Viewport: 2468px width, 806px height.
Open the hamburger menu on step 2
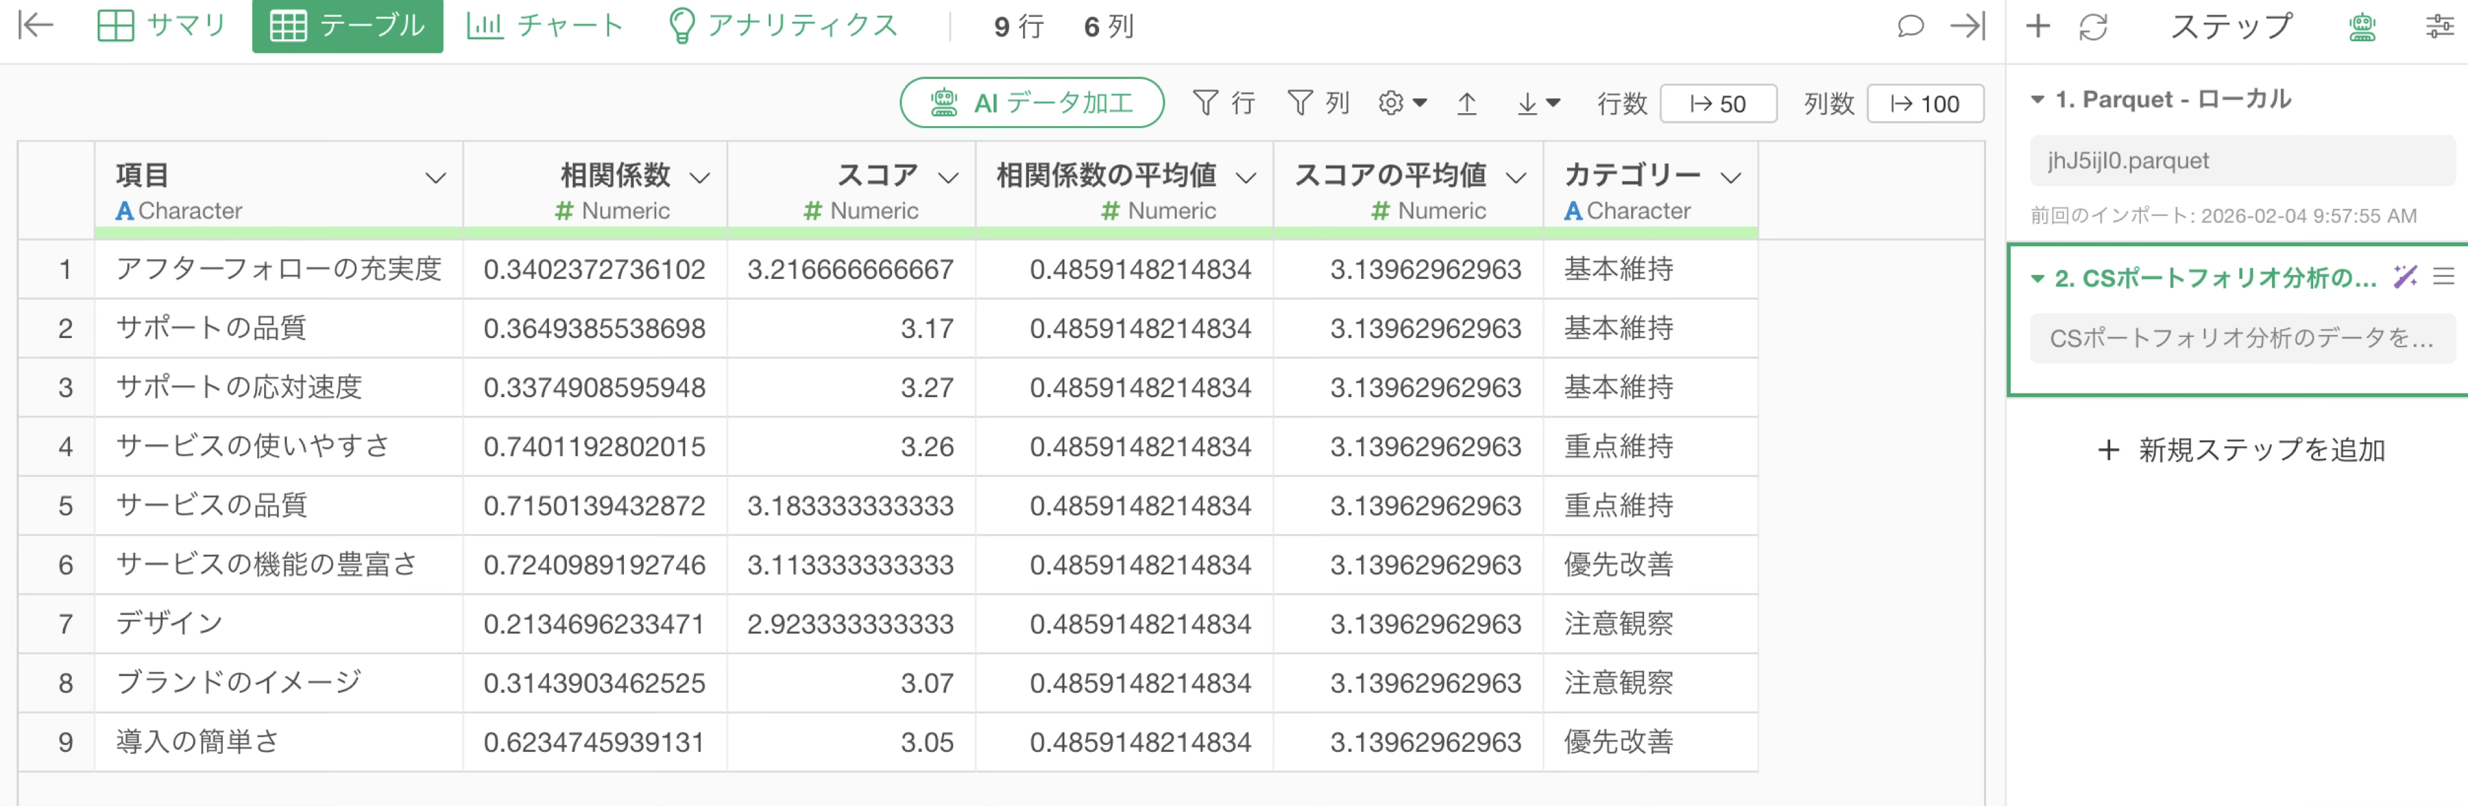(x=2443, y=277)
